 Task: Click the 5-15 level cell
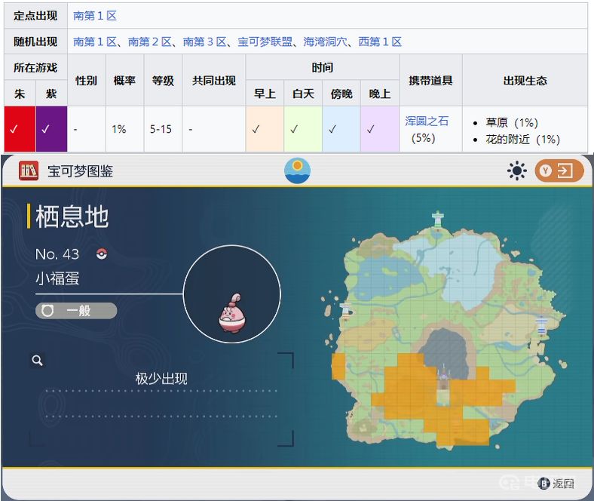point(163,129)
